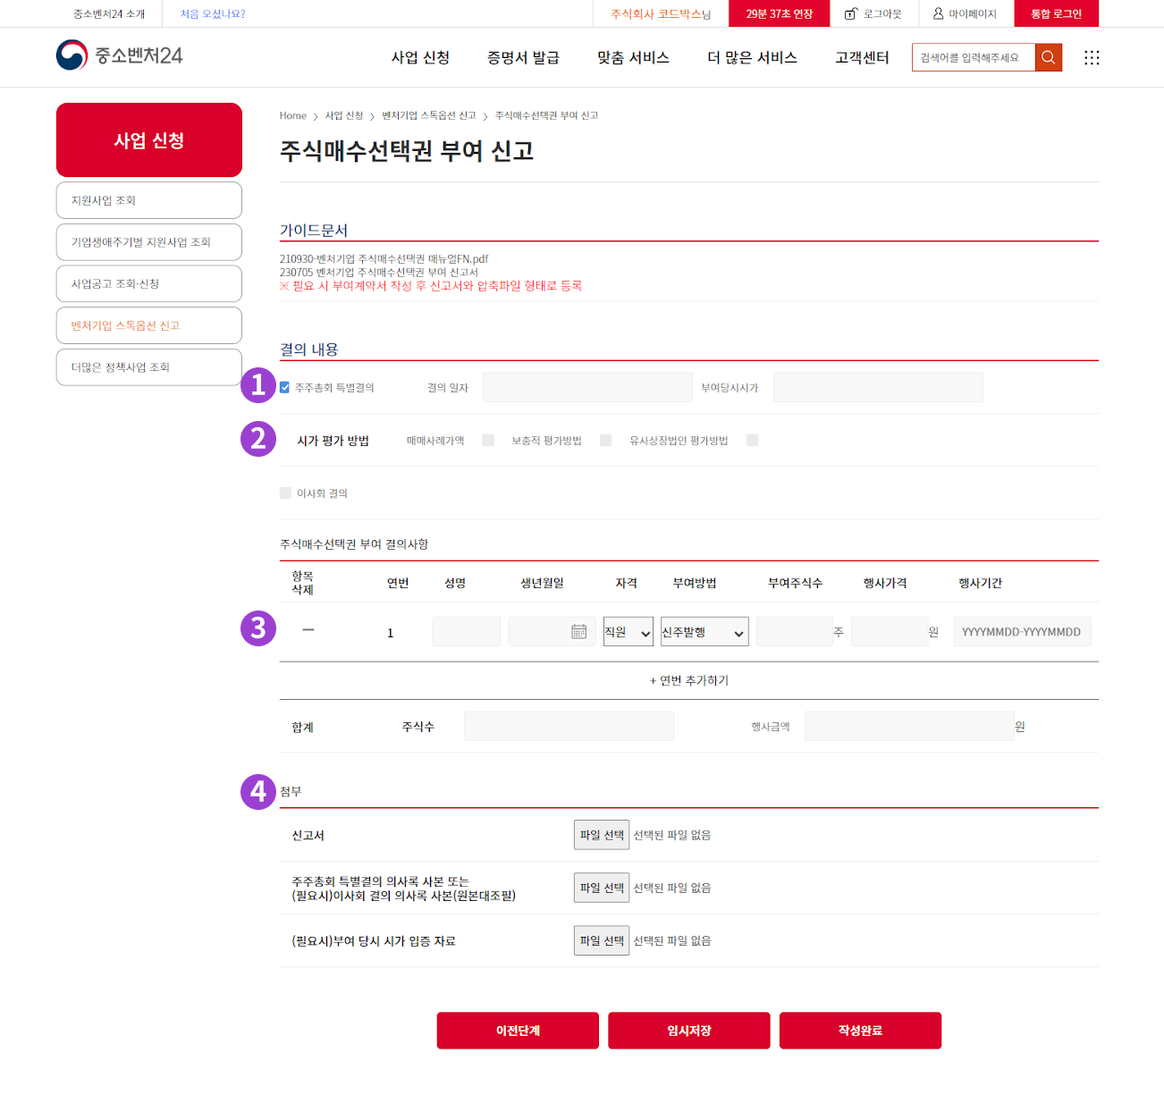
Task: Click the 로그아웃 link with lock icon
Action: tap(873, 13)
